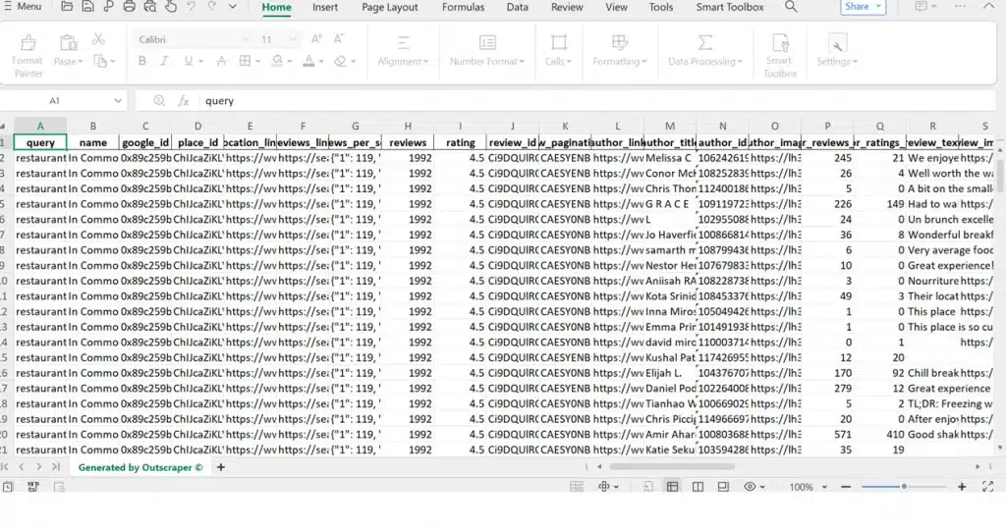Screen dimensions: 1006x531
Task: Open the Formulas tab
Action: [463, 7]
